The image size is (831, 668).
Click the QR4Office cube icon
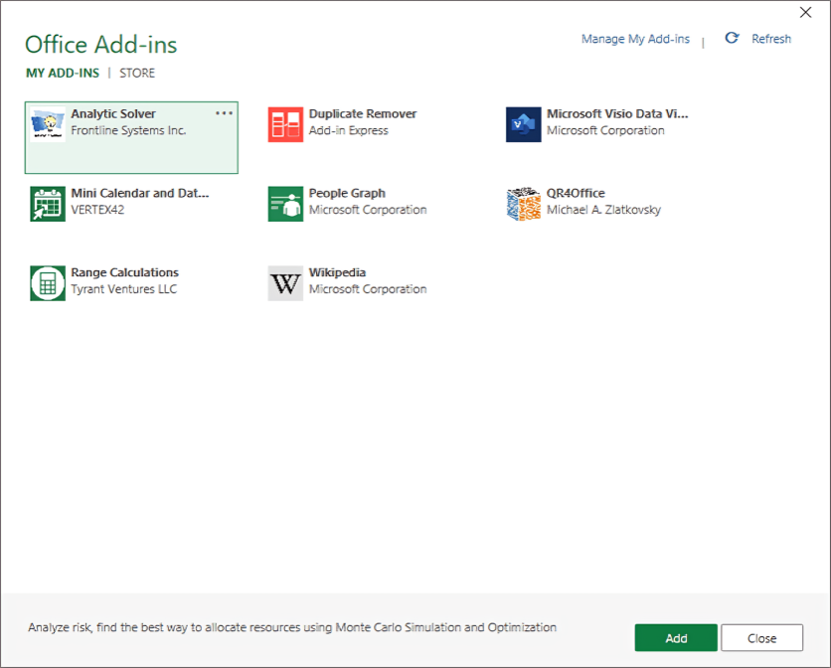click(524, 204)
